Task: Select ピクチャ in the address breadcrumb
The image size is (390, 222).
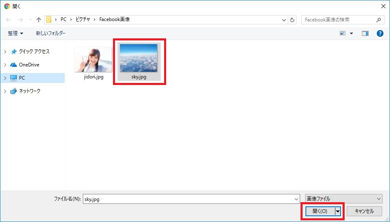Action: point(83,19)
